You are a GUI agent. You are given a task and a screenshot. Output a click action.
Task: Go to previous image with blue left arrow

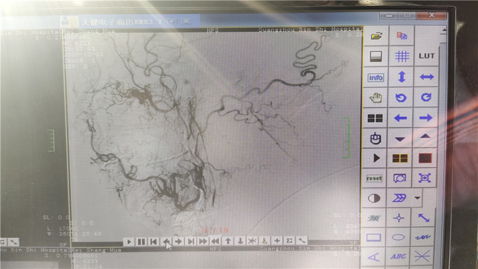(400, 118)
